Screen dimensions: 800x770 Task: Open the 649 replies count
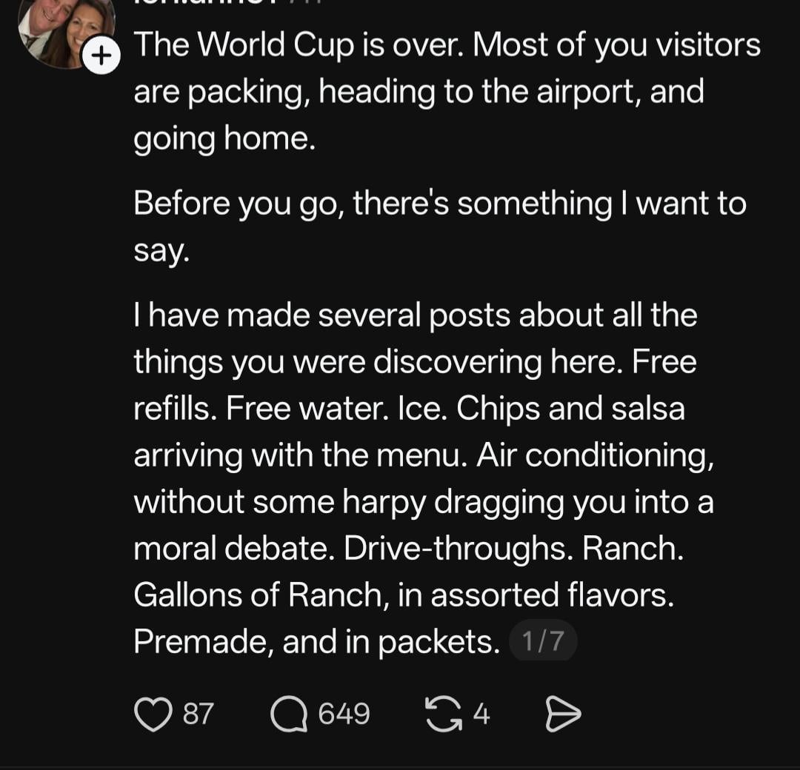(x=344, y=714)
